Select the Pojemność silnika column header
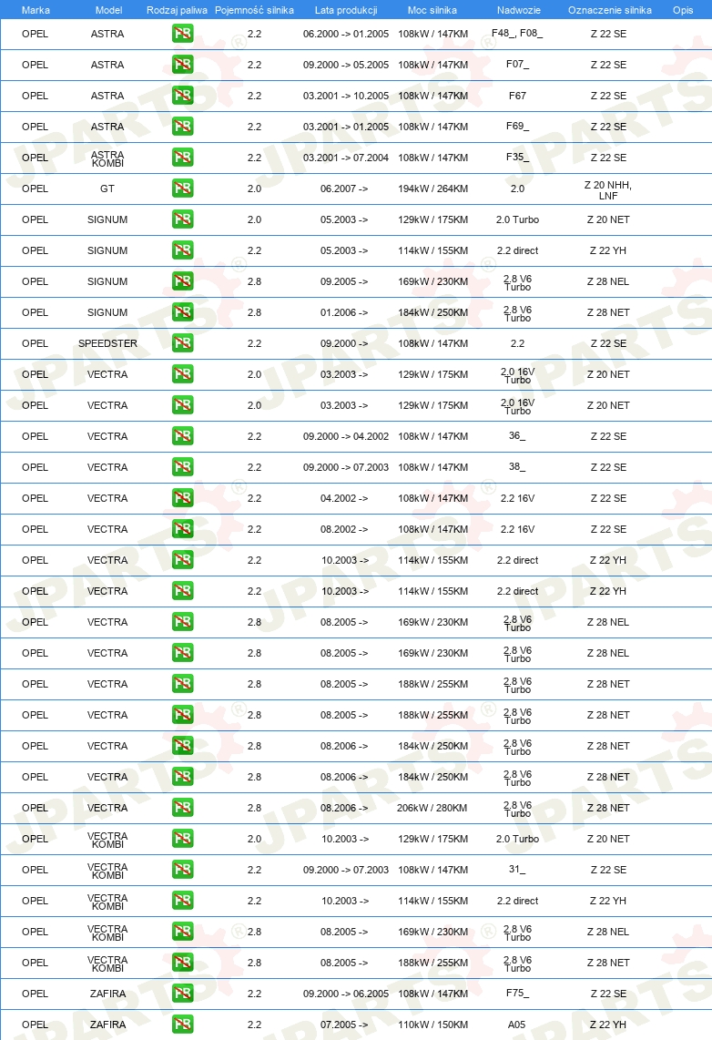 pos(255,10)
